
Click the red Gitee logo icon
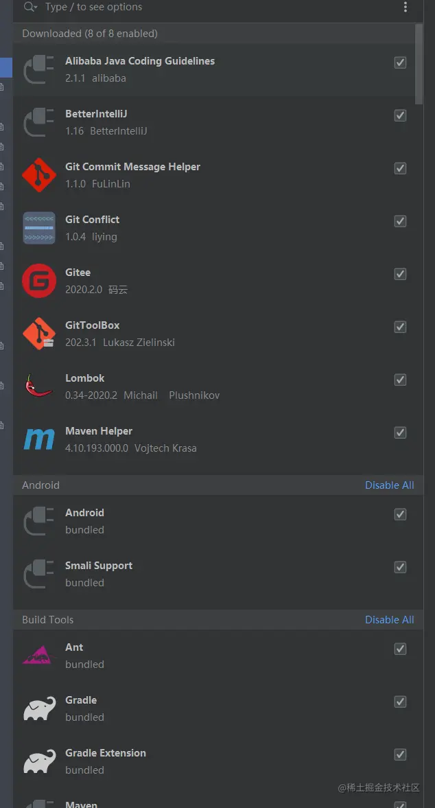pos(38,281)
